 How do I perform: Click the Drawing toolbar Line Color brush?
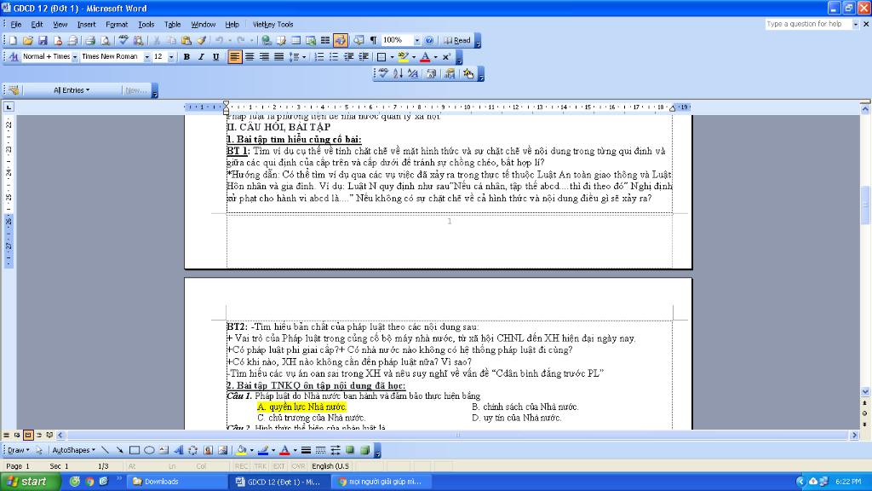pyautogui.click(x=264, y=450)
